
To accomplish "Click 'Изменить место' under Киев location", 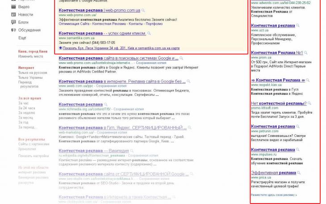I will (30, 57).
